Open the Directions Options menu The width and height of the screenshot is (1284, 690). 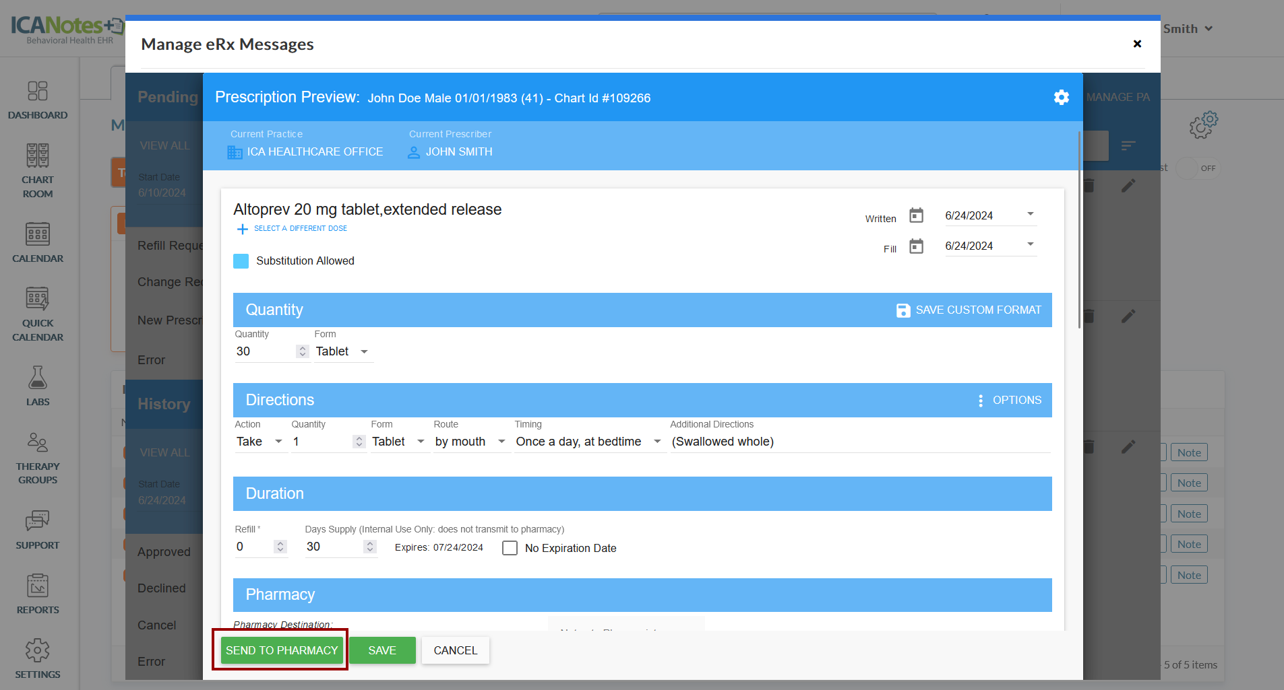point(1010,401)
